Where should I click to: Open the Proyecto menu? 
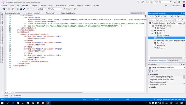point(24,6)
